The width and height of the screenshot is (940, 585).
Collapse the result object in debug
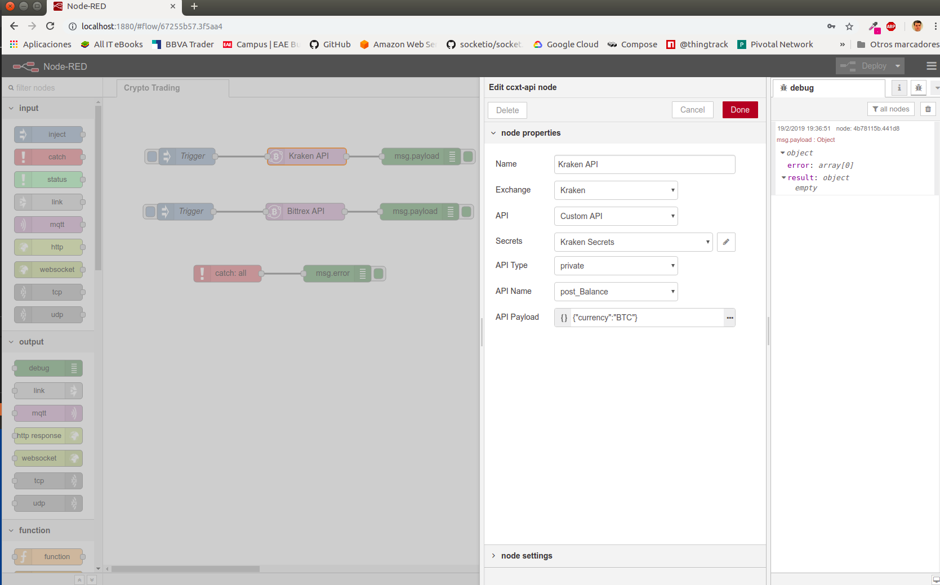783,178
